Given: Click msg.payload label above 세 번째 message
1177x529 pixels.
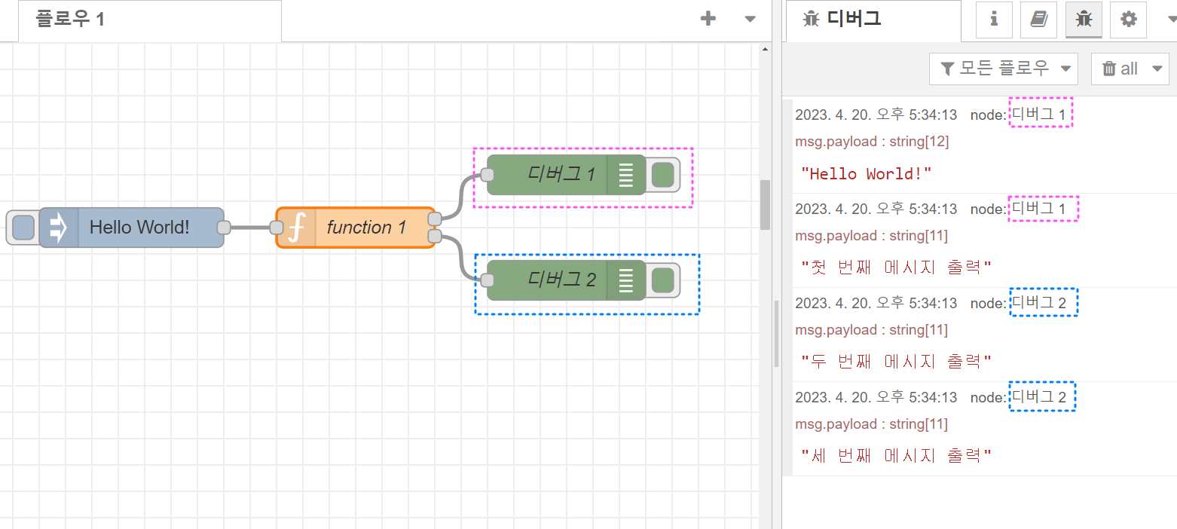Looking at the screenshot, I should point(872,424).
